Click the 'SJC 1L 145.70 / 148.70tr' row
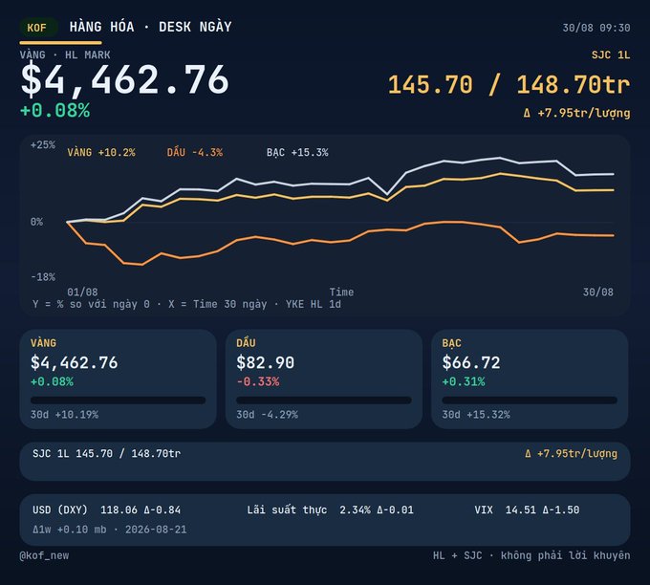Viewport: 650px width, 585px height. (325, 462)
